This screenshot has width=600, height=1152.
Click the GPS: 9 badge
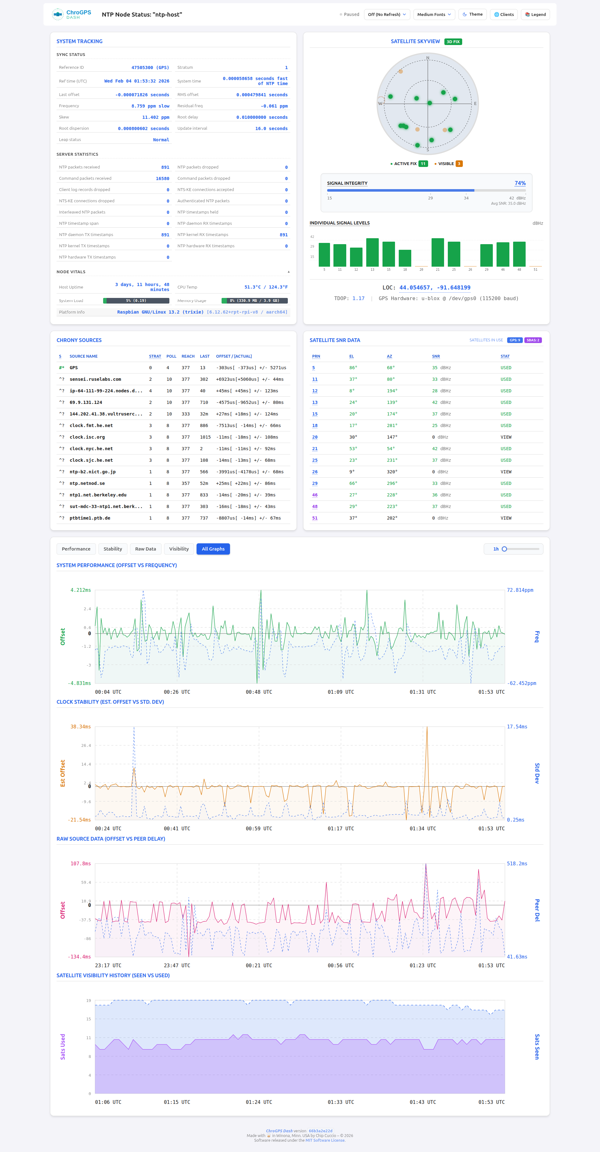click(515, 340)
